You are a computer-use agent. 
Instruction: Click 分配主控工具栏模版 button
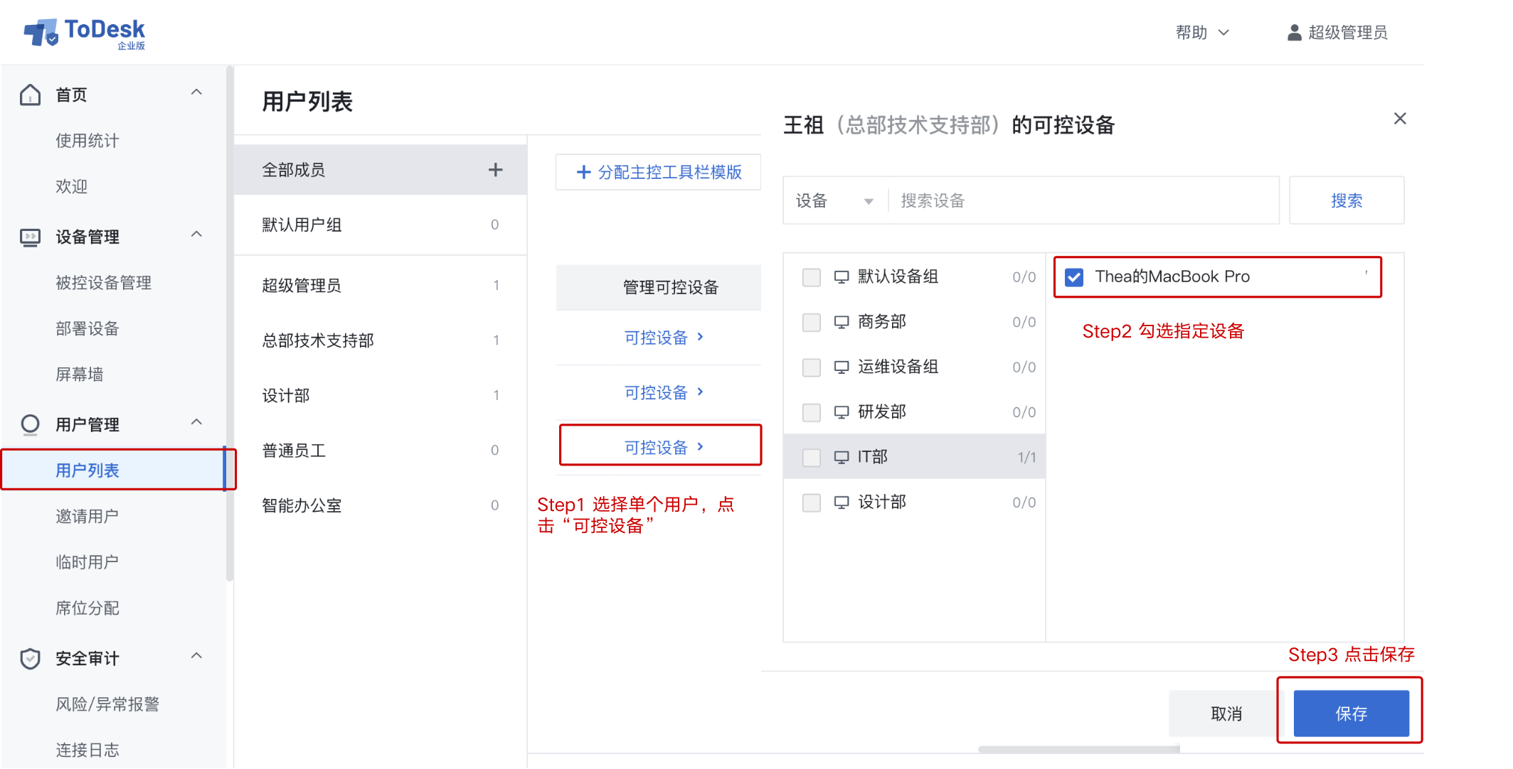[659, 172]
